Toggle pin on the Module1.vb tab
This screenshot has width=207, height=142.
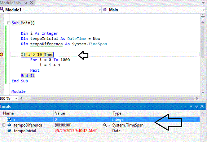coord(26,3)
